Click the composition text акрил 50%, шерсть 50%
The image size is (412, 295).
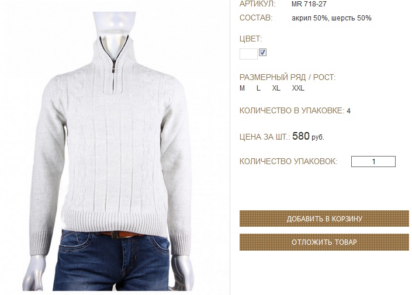331,18
